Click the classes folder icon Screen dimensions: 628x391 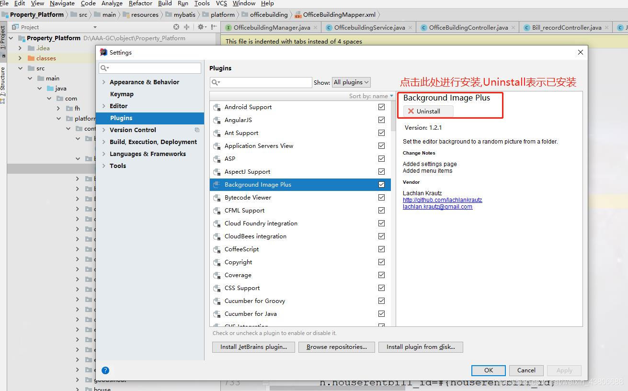click(x=31, y=58)
